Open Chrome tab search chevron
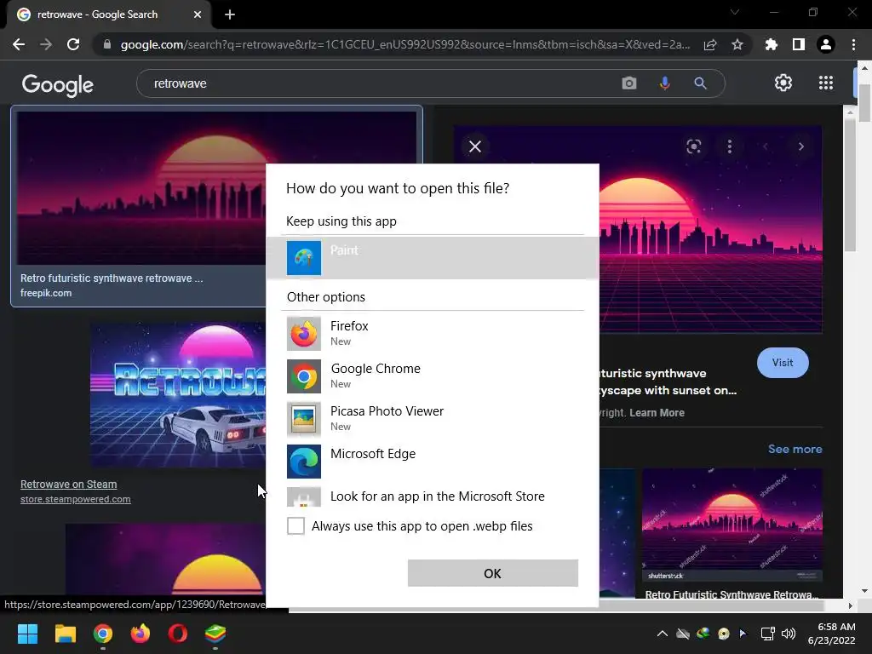 [x=735, y=12]
